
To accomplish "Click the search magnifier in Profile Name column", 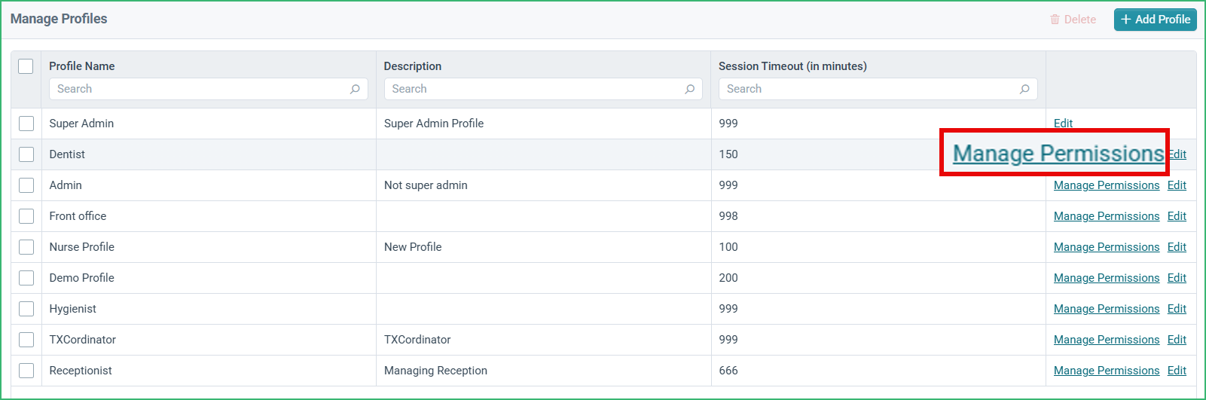I will pyautogui.click(x=355, y=89).
